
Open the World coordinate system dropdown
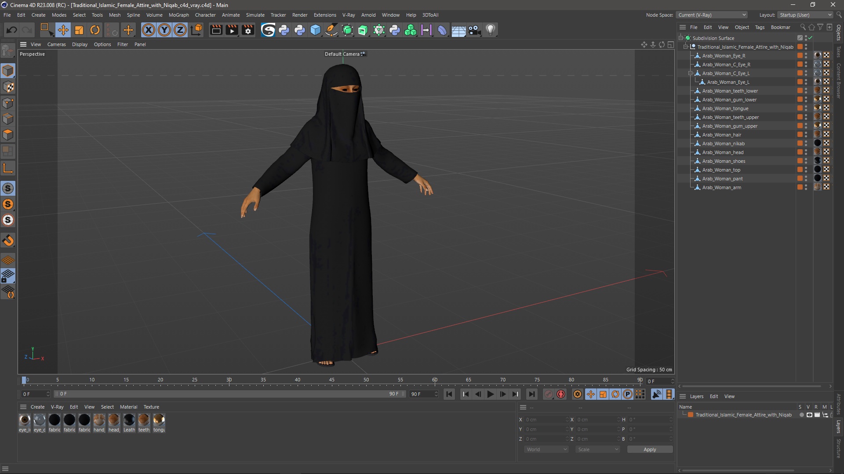click(x=546, y=449)
